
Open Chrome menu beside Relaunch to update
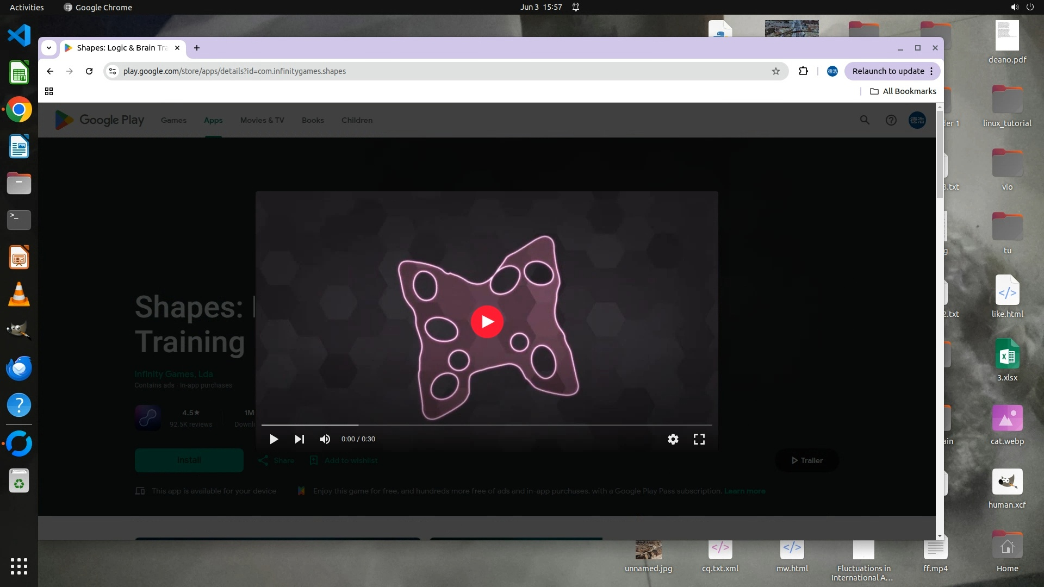(931, 71)
